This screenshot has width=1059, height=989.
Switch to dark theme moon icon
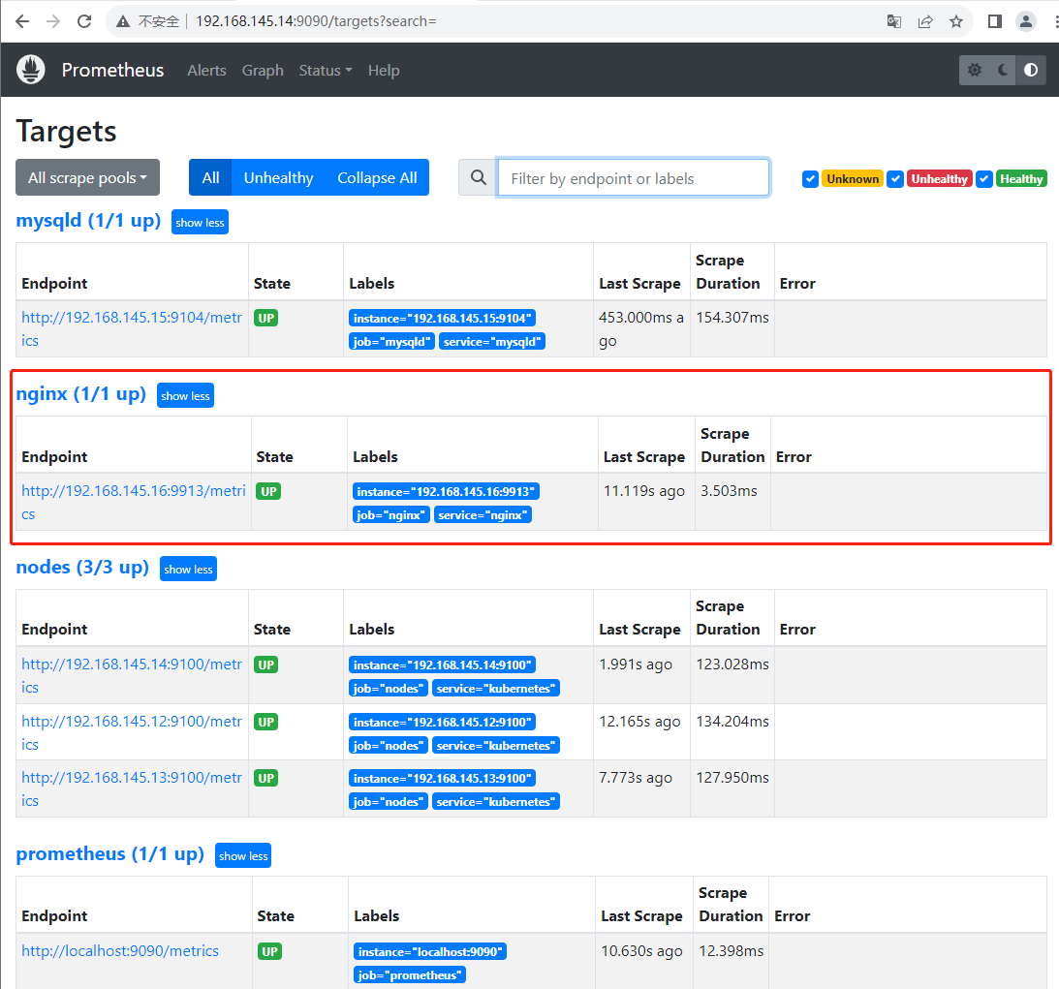click(x=1003, y=70)
